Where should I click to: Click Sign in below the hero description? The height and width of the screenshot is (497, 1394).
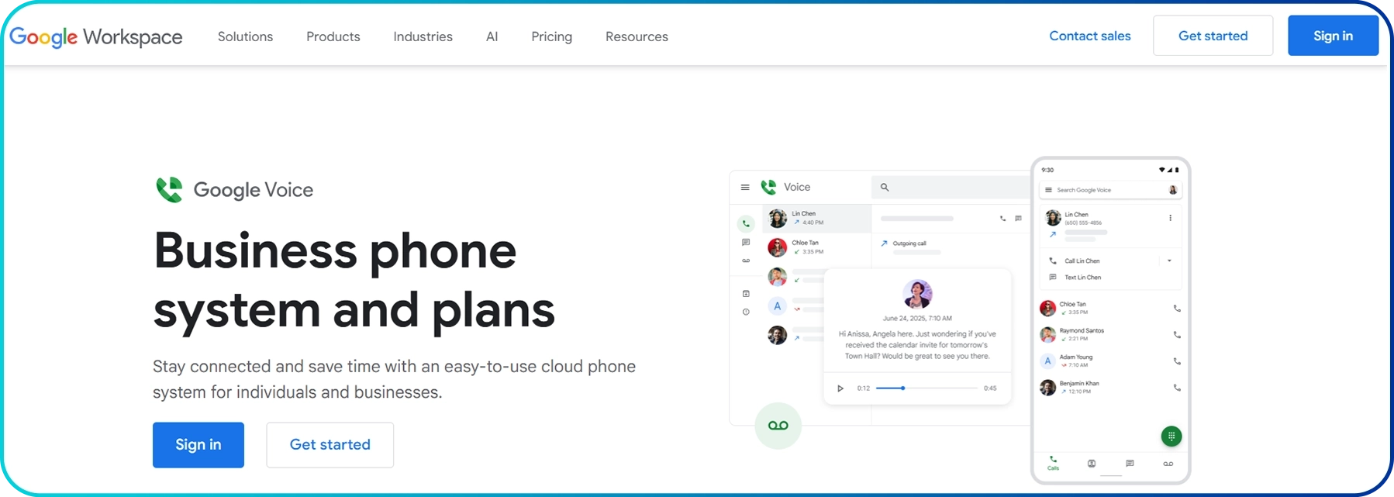pos(198,444)
